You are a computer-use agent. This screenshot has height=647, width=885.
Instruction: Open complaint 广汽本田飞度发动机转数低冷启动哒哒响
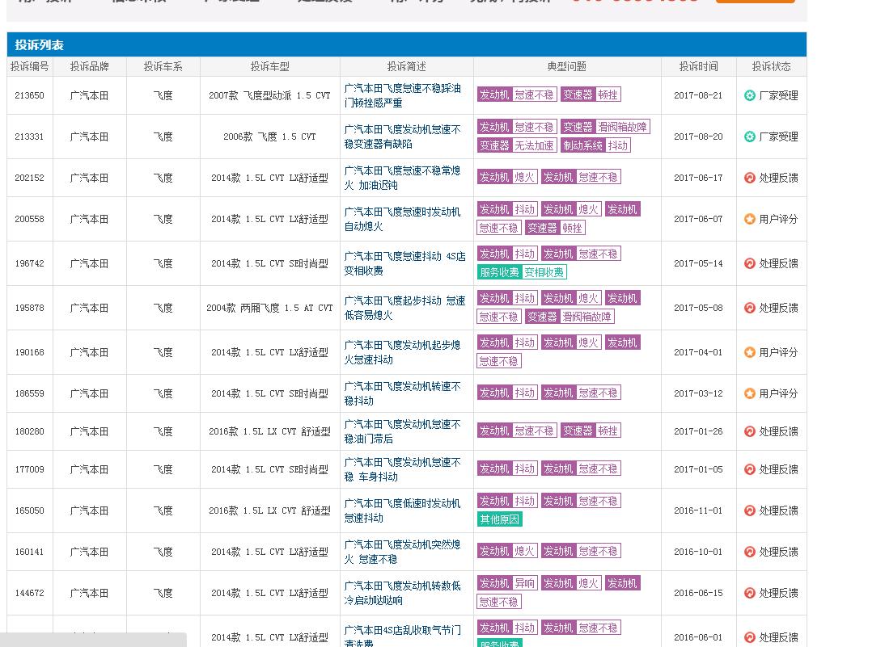(403, 593)
